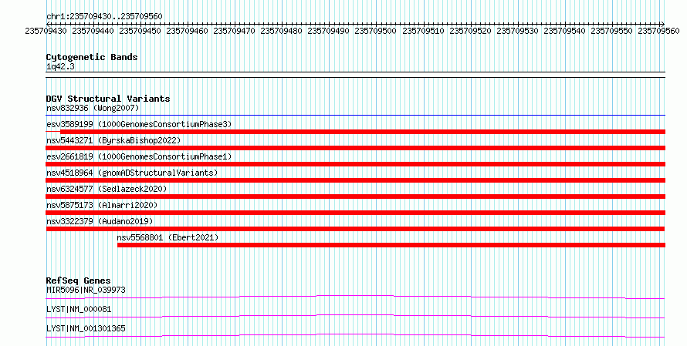
Task: Click ruler position 235709520
Action: point(471,31)
